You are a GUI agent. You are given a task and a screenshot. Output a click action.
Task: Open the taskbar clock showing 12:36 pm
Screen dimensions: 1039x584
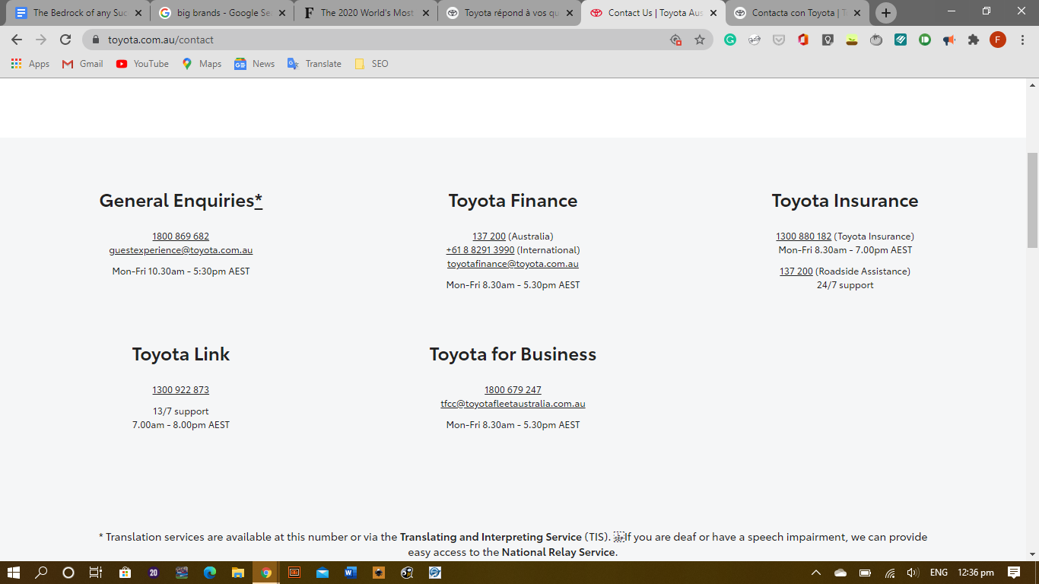pos(976,573)
